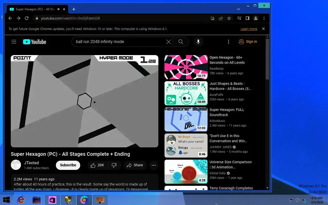Close the Super Hexagon tab

[x=64, y=9]
